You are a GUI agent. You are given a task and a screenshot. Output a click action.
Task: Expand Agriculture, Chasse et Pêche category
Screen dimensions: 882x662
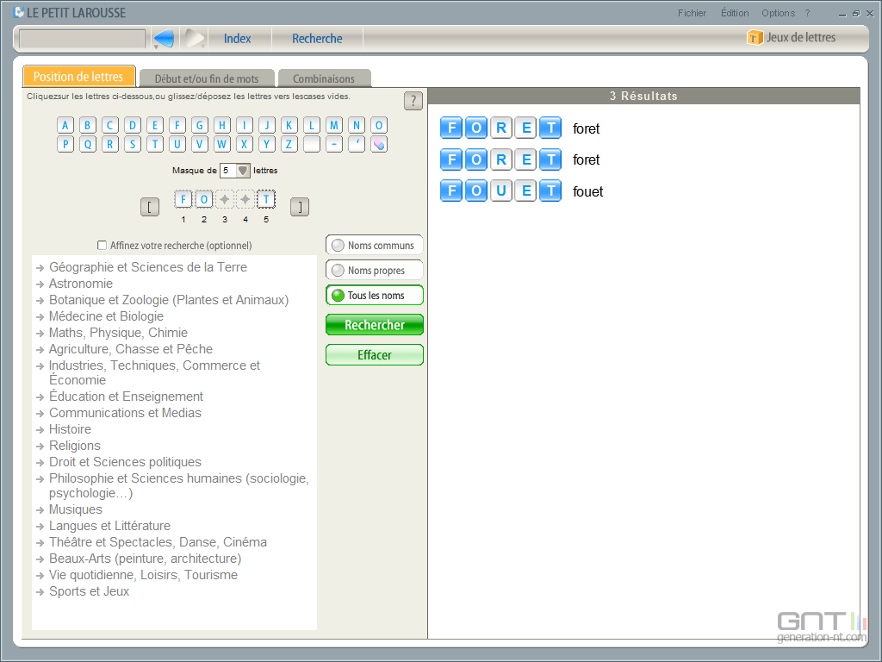point(131,348)
